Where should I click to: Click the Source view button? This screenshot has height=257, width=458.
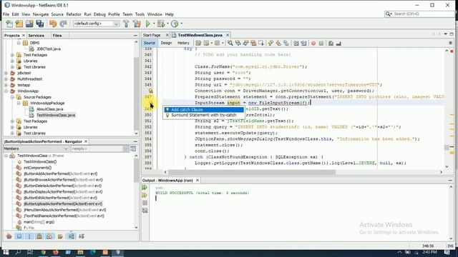[x=150, y=43]
